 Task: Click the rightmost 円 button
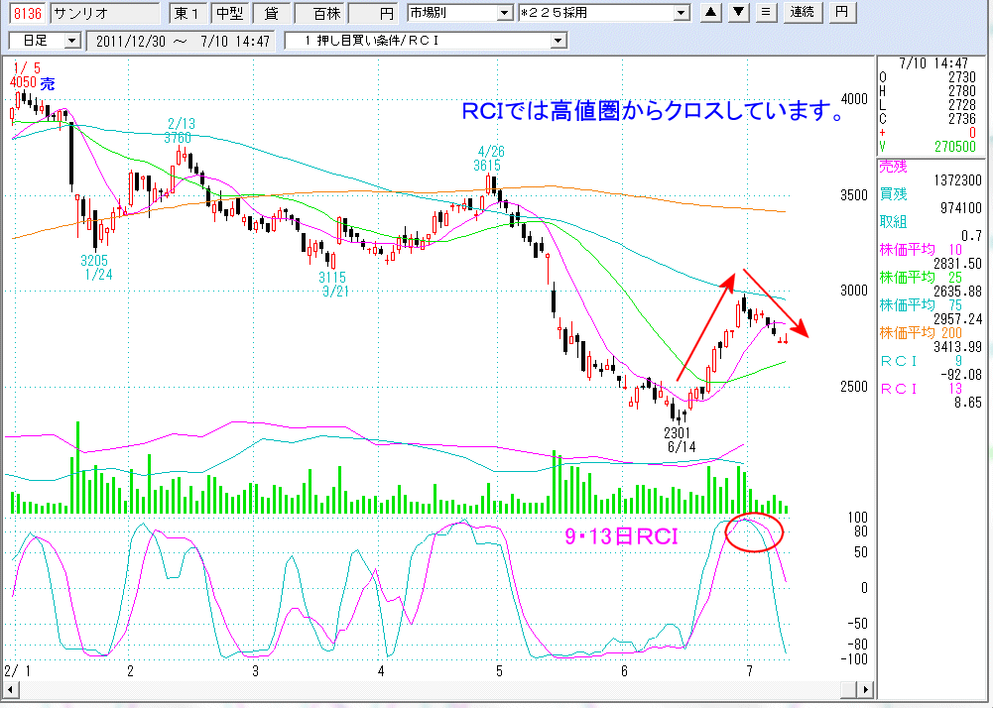tap(841, 12)
